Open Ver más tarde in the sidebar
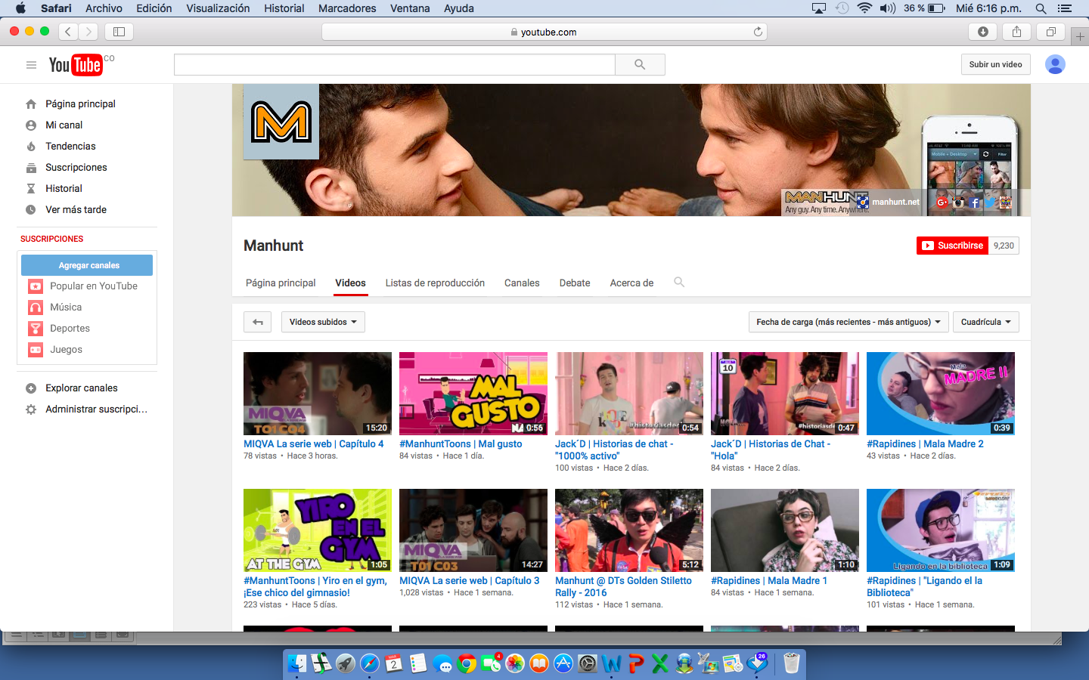 tap(76, 209)
